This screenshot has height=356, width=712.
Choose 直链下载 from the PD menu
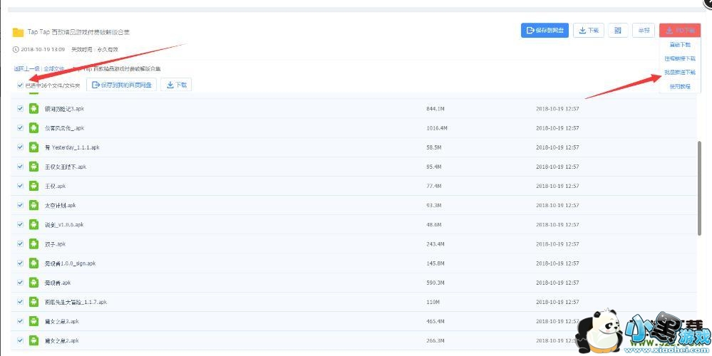[680, 45]
